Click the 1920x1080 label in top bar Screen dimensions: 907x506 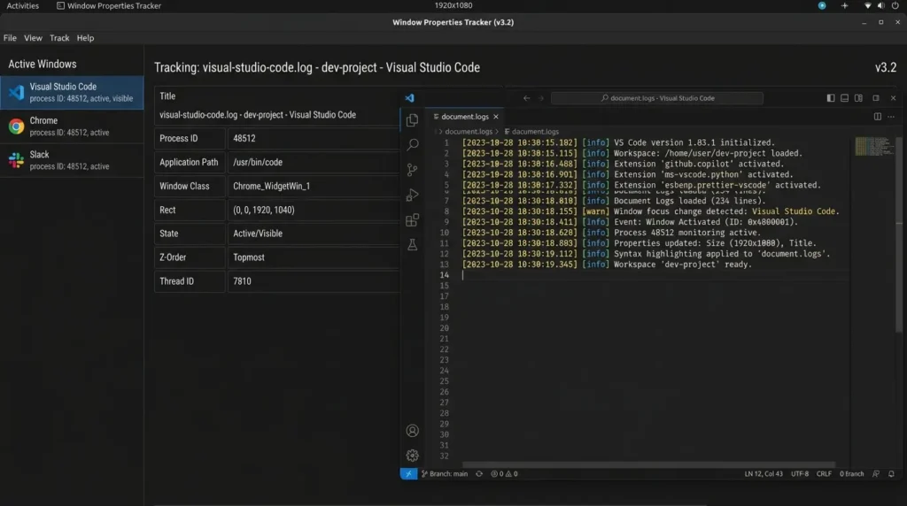453,6
